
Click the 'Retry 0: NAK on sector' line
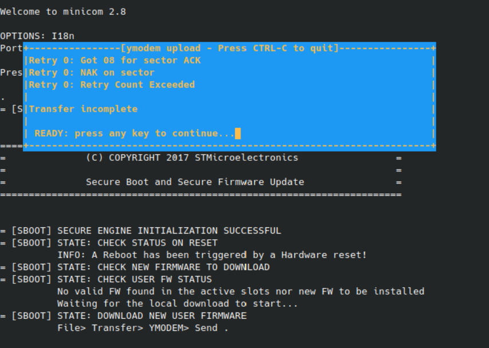coord(92,72)
